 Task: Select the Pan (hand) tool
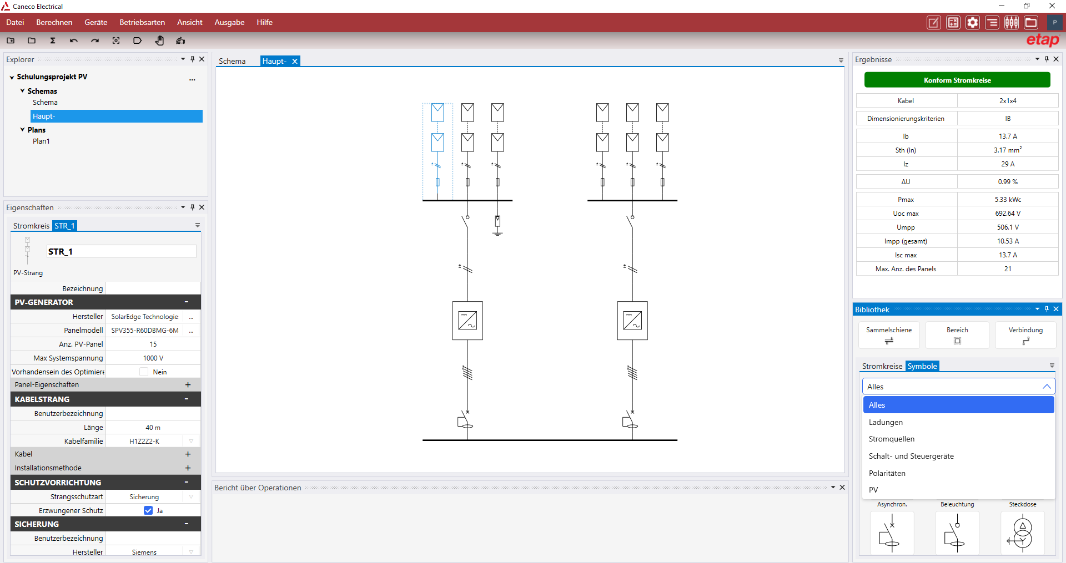click(x=159, y=40)
